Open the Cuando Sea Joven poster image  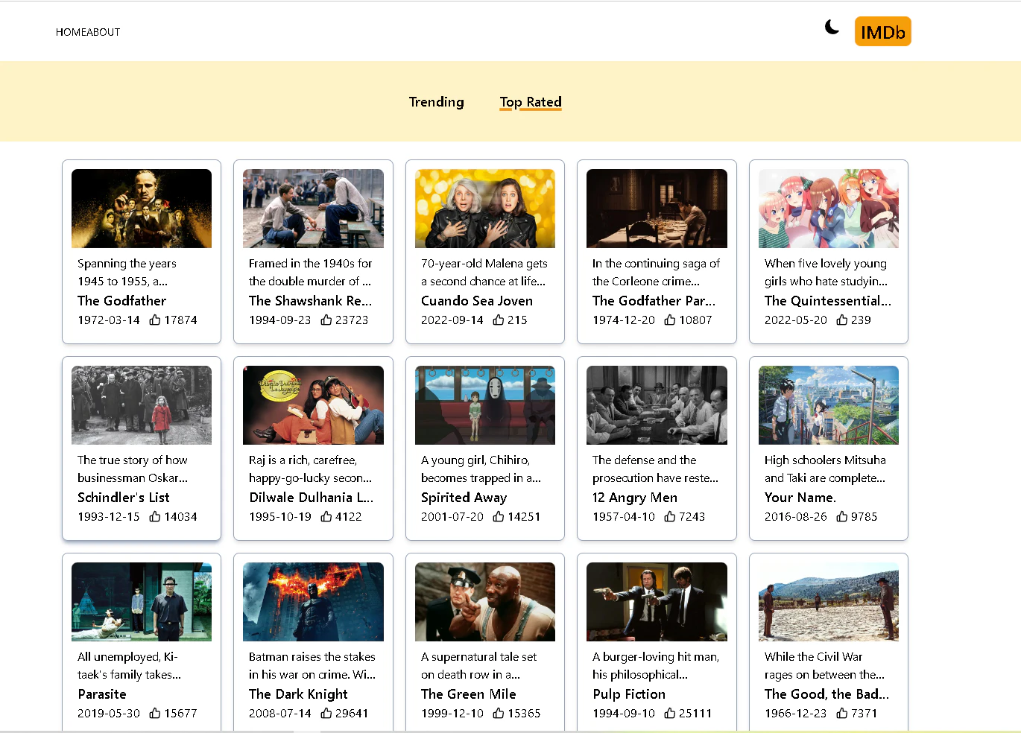tap(485, 209)
